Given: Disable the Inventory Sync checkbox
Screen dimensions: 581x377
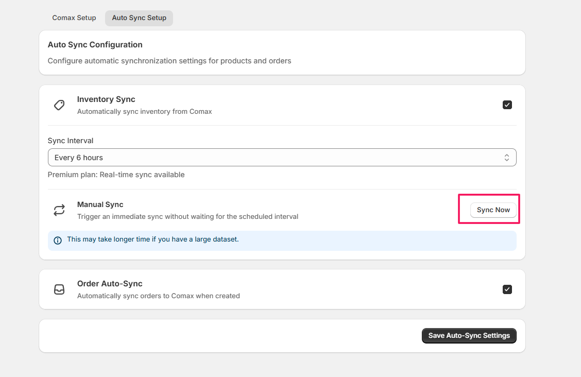Looking at the screenshot, I should coord(507,105).
